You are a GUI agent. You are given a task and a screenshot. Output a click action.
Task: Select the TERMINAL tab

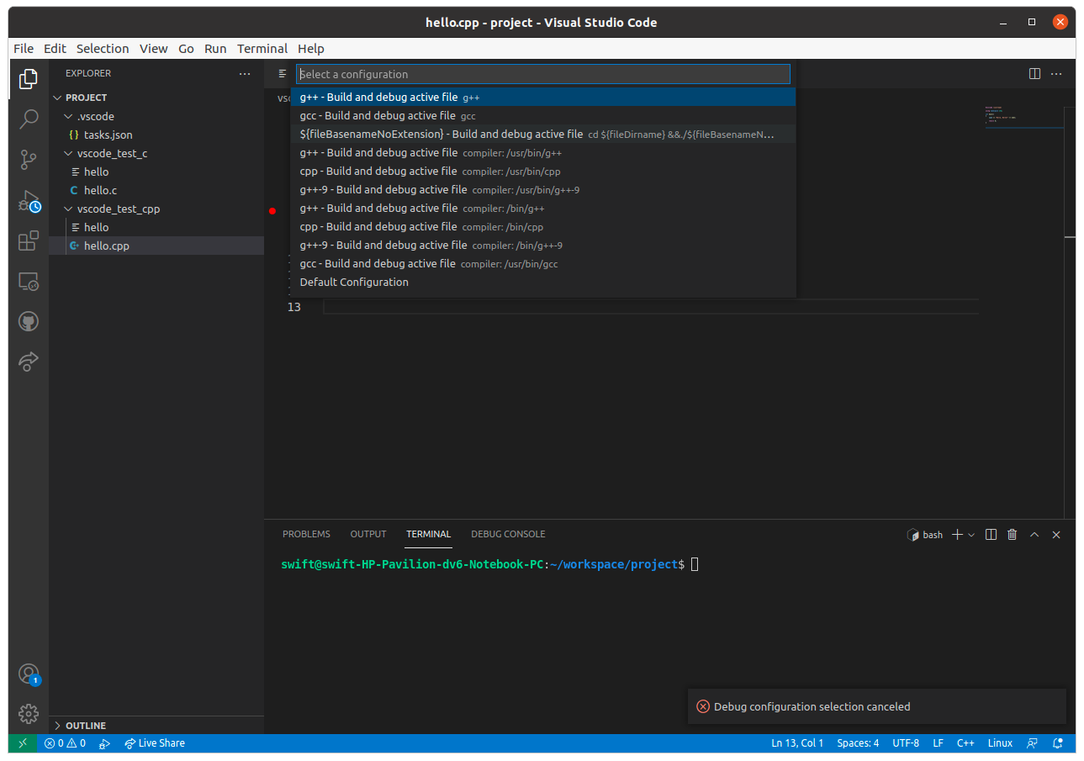point(428,534)
